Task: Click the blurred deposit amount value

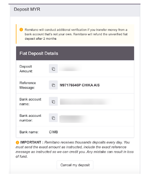Action: (x=70, y=69)
